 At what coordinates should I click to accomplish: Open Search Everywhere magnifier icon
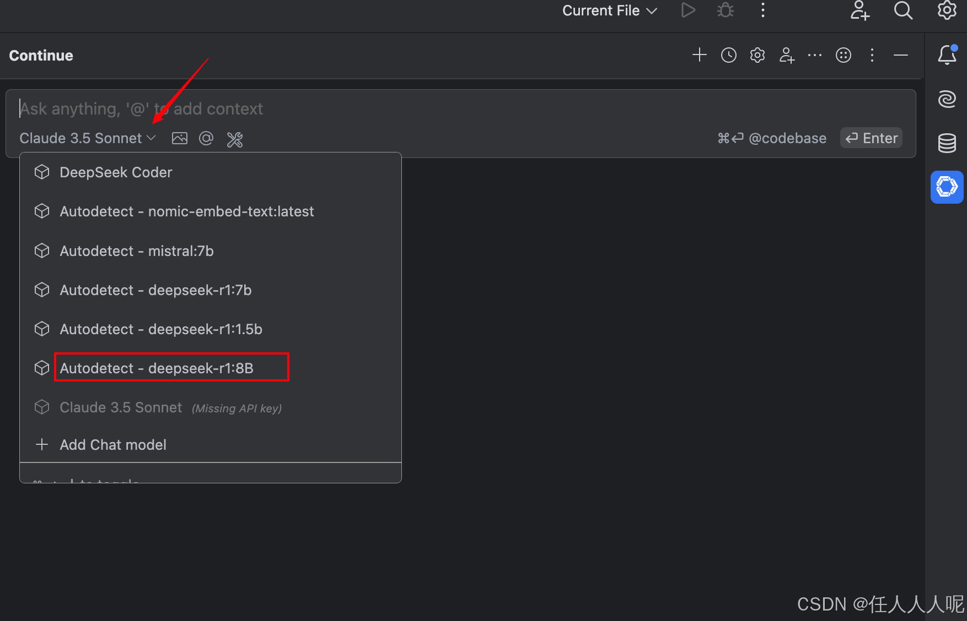pos(903,10)
